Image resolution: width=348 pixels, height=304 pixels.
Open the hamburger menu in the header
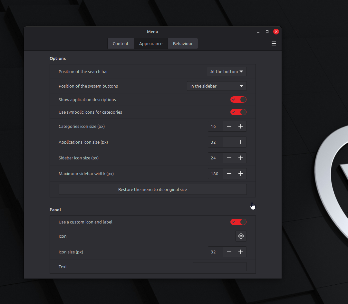pos(274,43)
